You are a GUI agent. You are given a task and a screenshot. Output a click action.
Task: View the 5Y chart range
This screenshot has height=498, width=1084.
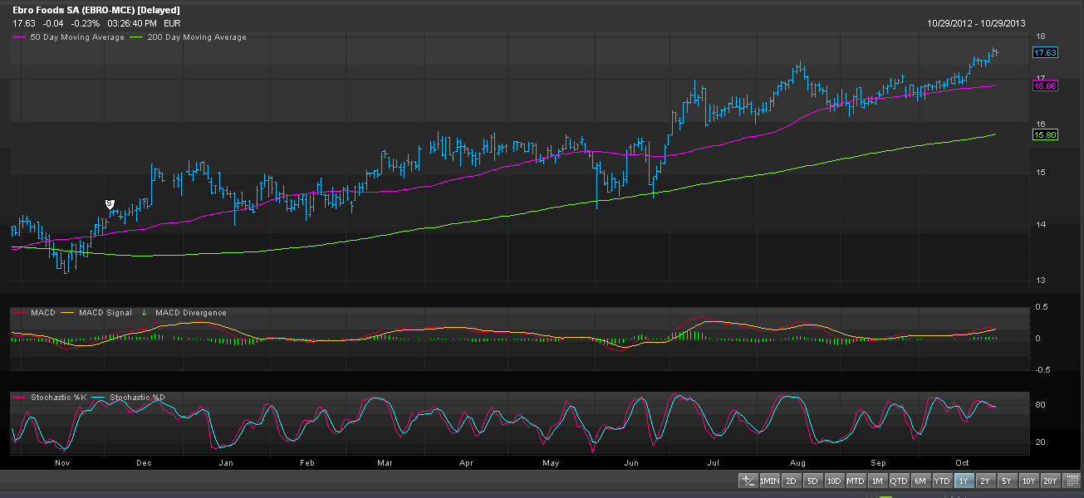point(1007,481)
